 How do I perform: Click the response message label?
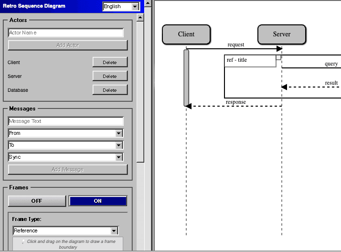[x=236, y=102]
